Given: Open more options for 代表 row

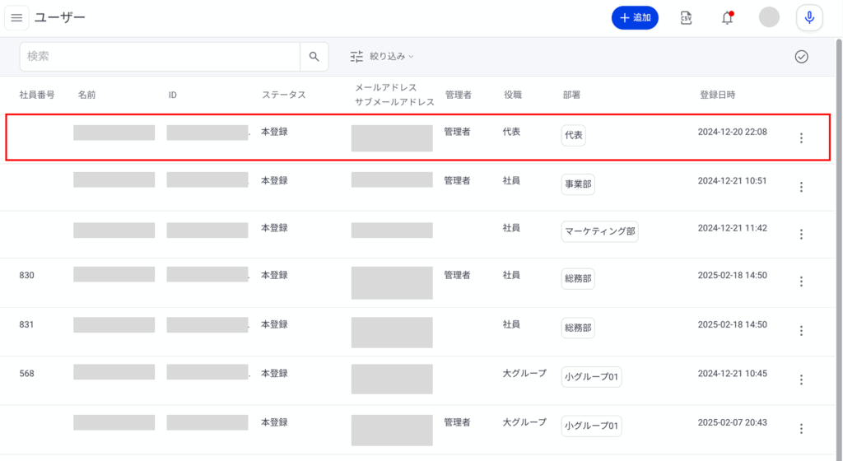Looking at the screenshot, I should tap(801, 138).
